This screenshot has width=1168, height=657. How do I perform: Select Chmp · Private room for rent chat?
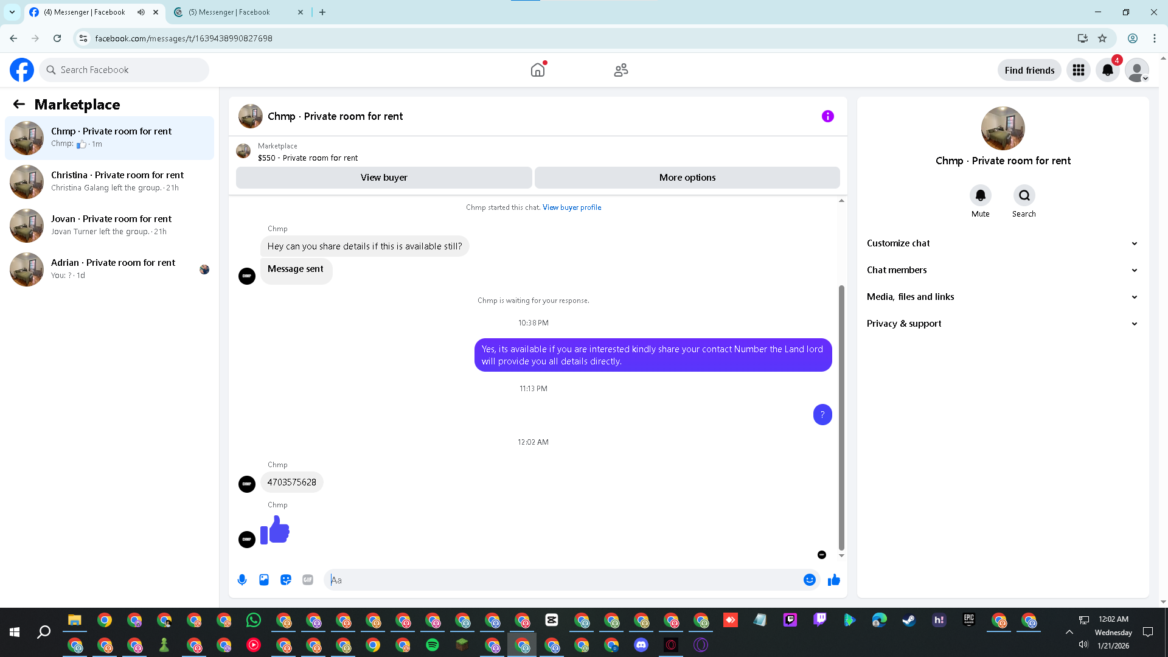pyautogui.click(x=109, y=137)
